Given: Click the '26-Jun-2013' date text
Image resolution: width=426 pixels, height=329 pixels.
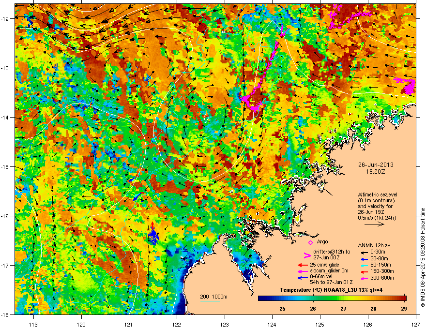Looking at the screenshot, I should (x=376, y=165).
